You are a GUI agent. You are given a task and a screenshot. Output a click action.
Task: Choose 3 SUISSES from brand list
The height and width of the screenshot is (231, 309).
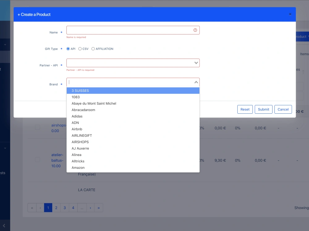pyautogui.click(x=133, y=91)
